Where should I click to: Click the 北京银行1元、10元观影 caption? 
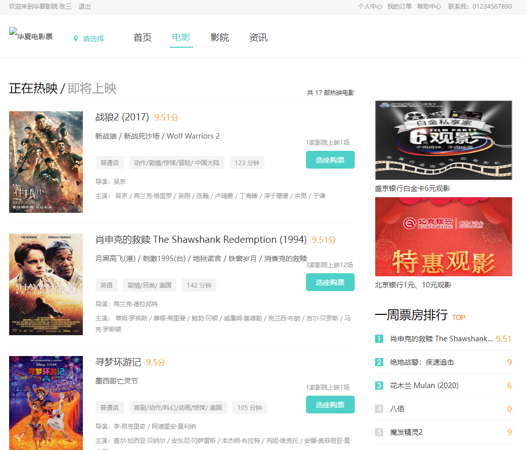tap(413, 285)
